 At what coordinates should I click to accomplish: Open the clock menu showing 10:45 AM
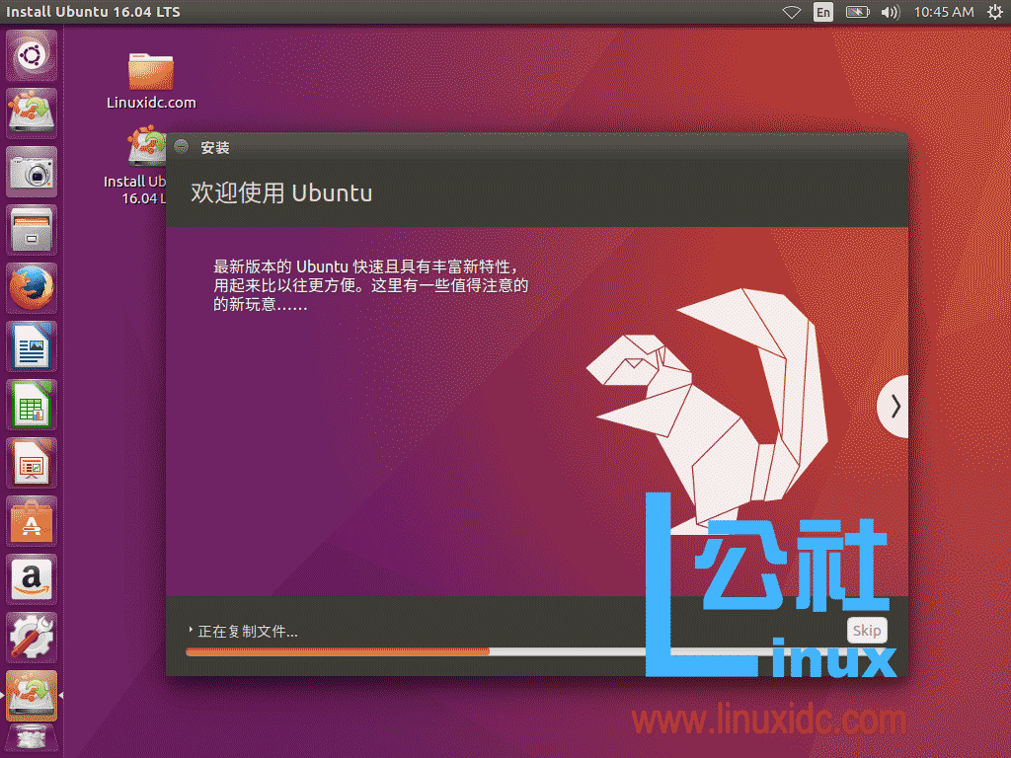(x=944, y=12)
